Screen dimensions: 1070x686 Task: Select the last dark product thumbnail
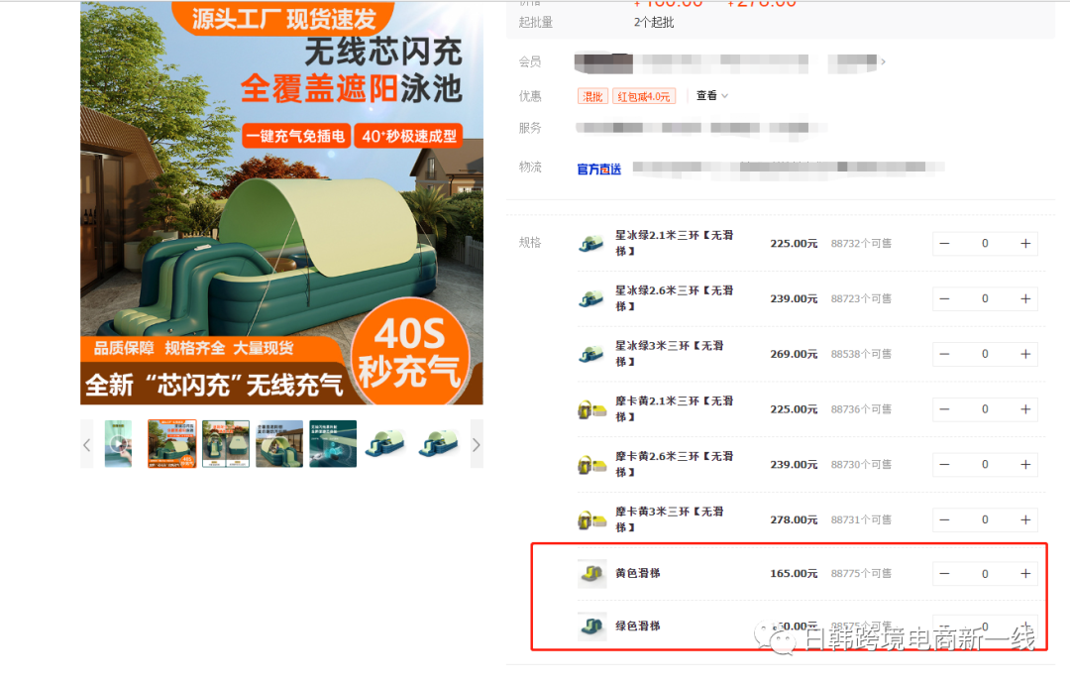438,443
